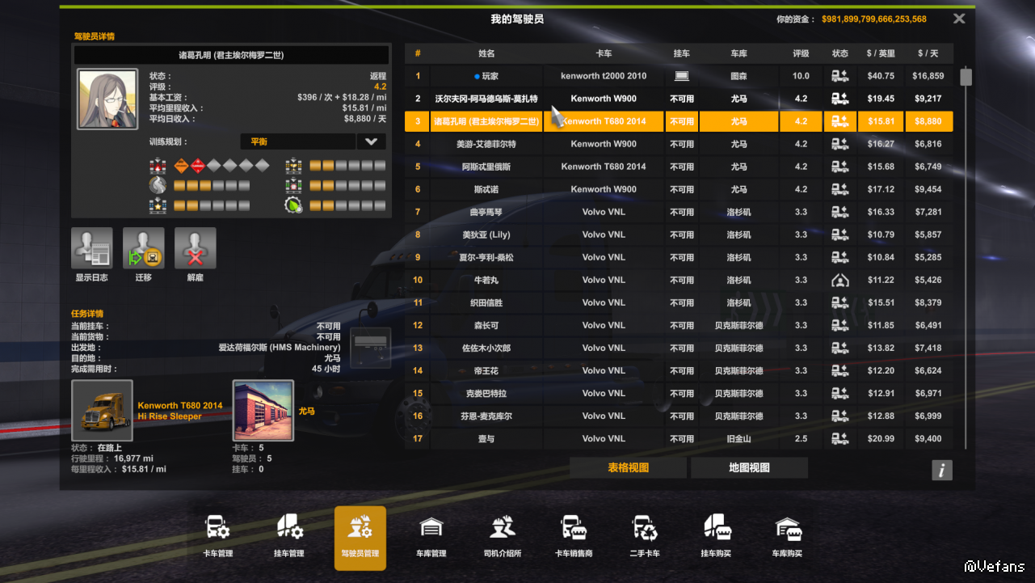This screenshot has height=583, width=1035.
Task: Click Kenworth T680 truck thumbnail
Action: (x=102, y=411)
